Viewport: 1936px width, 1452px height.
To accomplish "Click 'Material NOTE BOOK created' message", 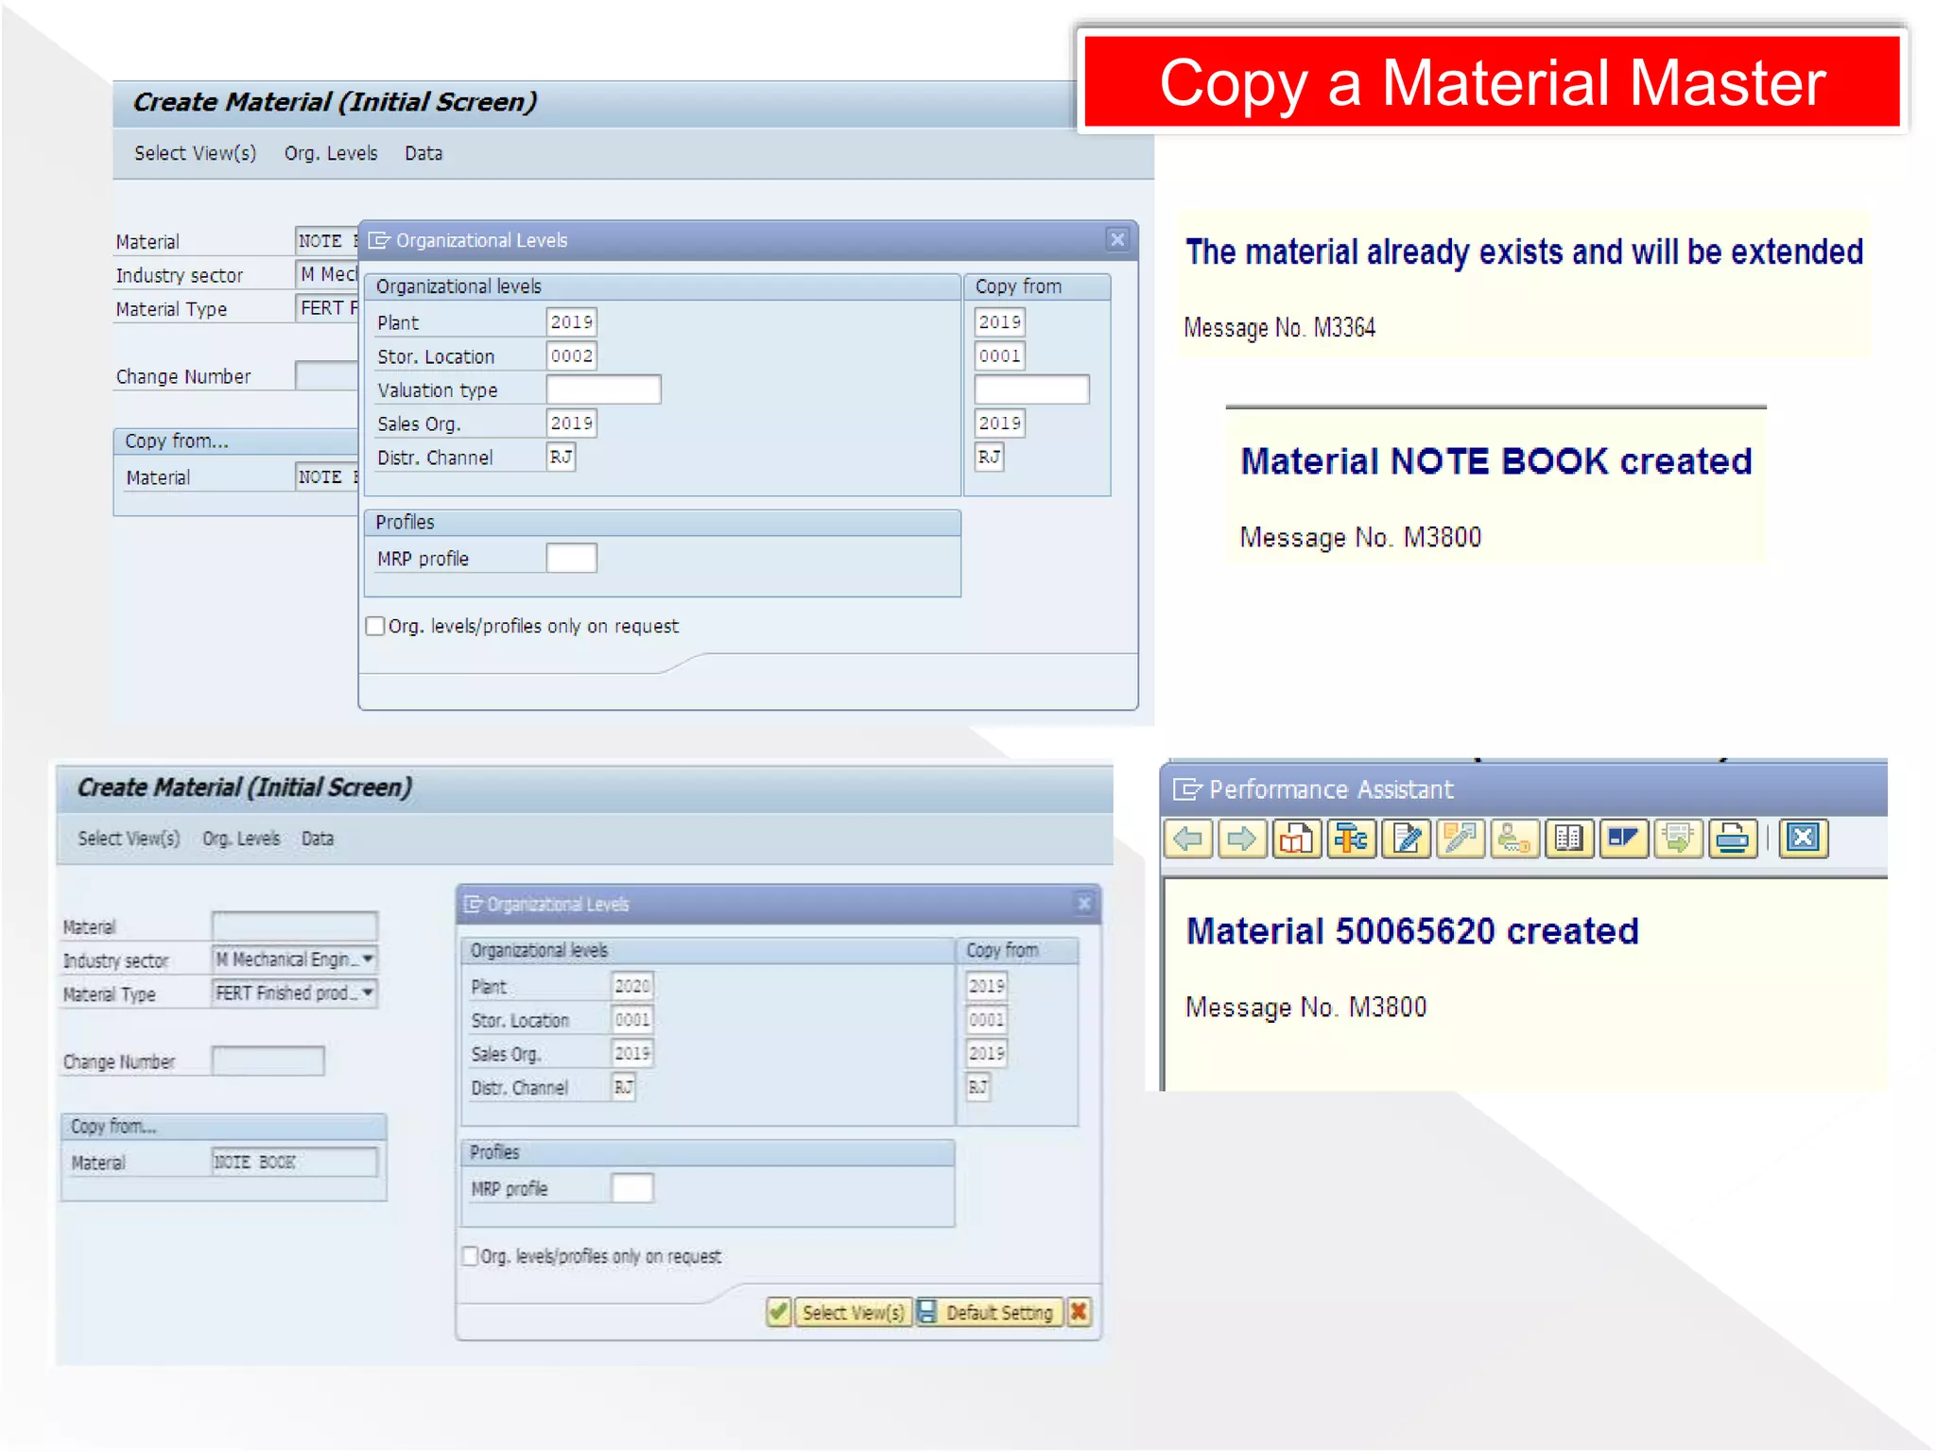I will [x=1496, y=461].
